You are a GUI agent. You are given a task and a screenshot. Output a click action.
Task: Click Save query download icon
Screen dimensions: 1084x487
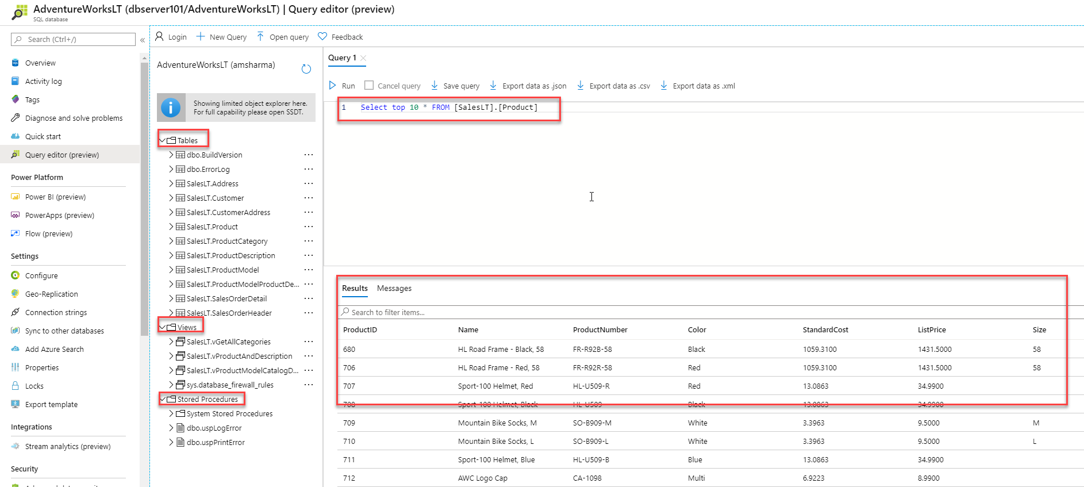click(x=435, y=85)
